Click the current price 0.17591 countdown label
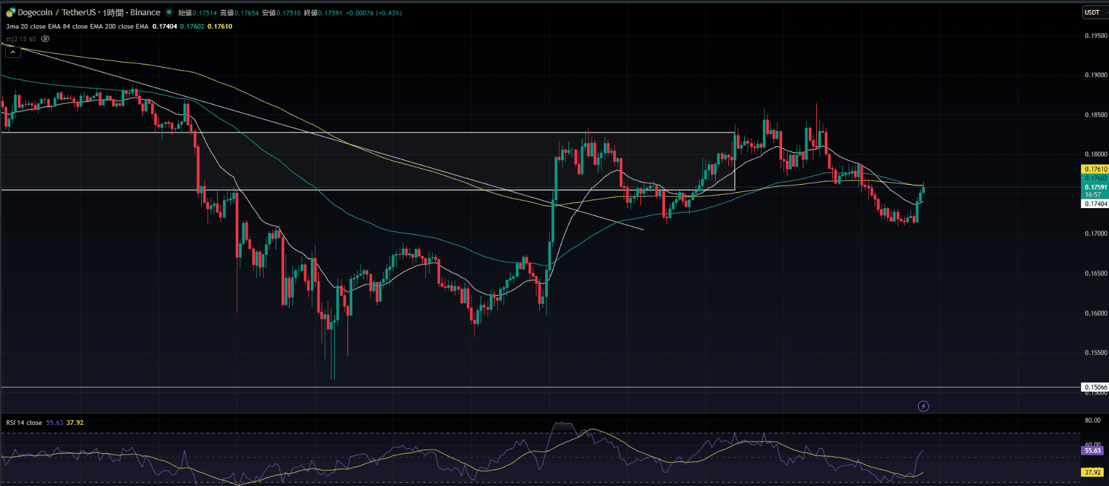This screenshot has width=1109, height=486. [x=1095, y=191]
